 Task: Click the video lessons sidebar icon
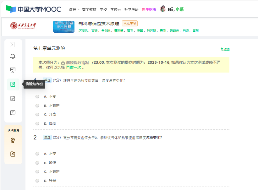pyautogui.click(x=13, y=70)
